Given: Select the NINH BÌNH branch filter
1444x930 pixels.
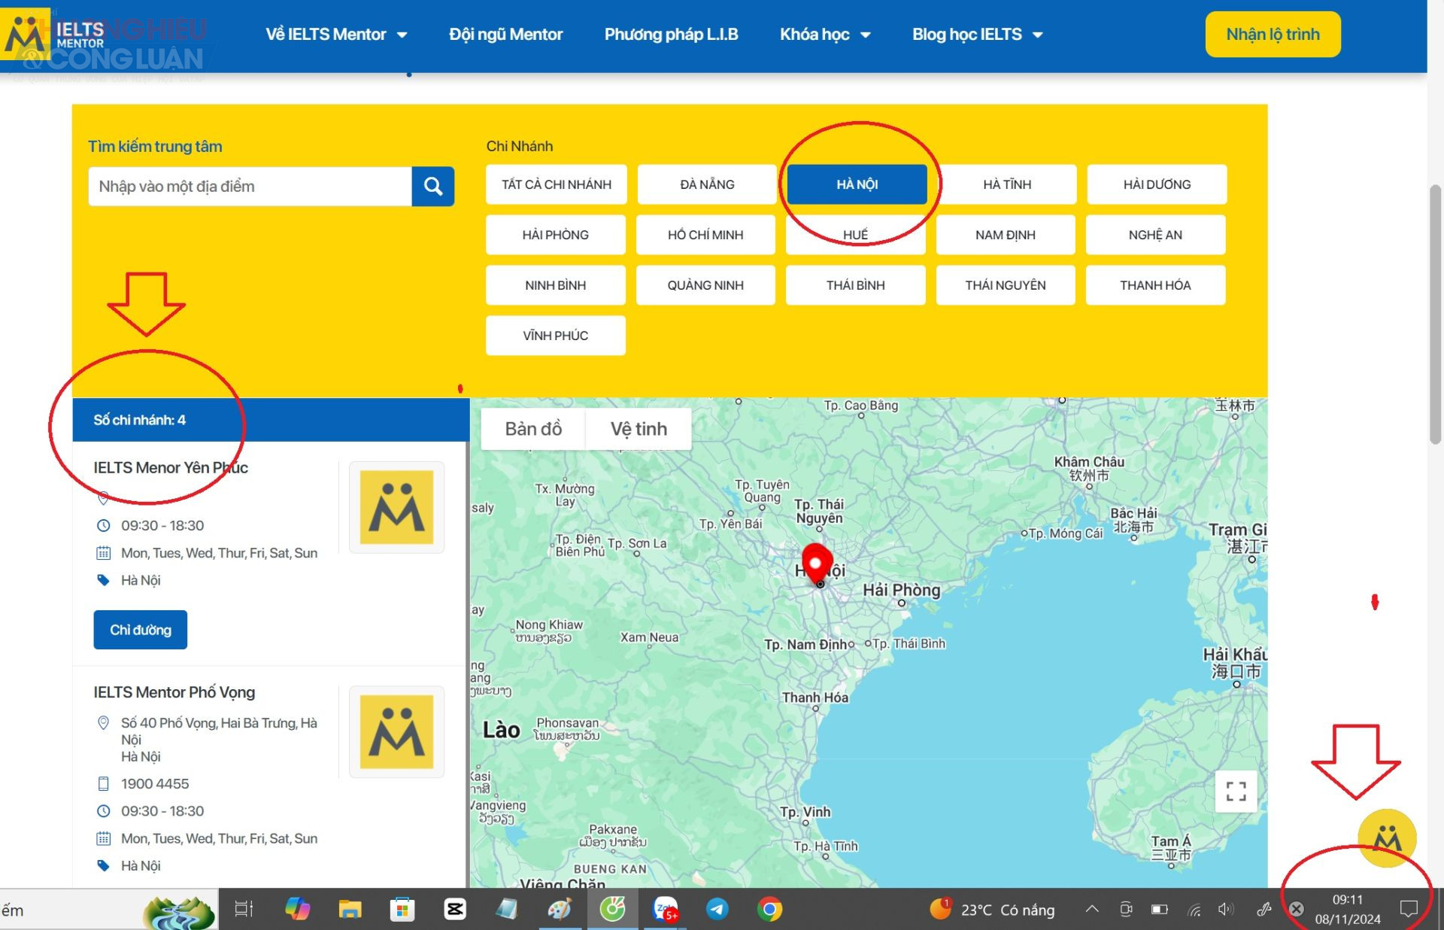Looking at the screenshot, I should click(556, 285).
